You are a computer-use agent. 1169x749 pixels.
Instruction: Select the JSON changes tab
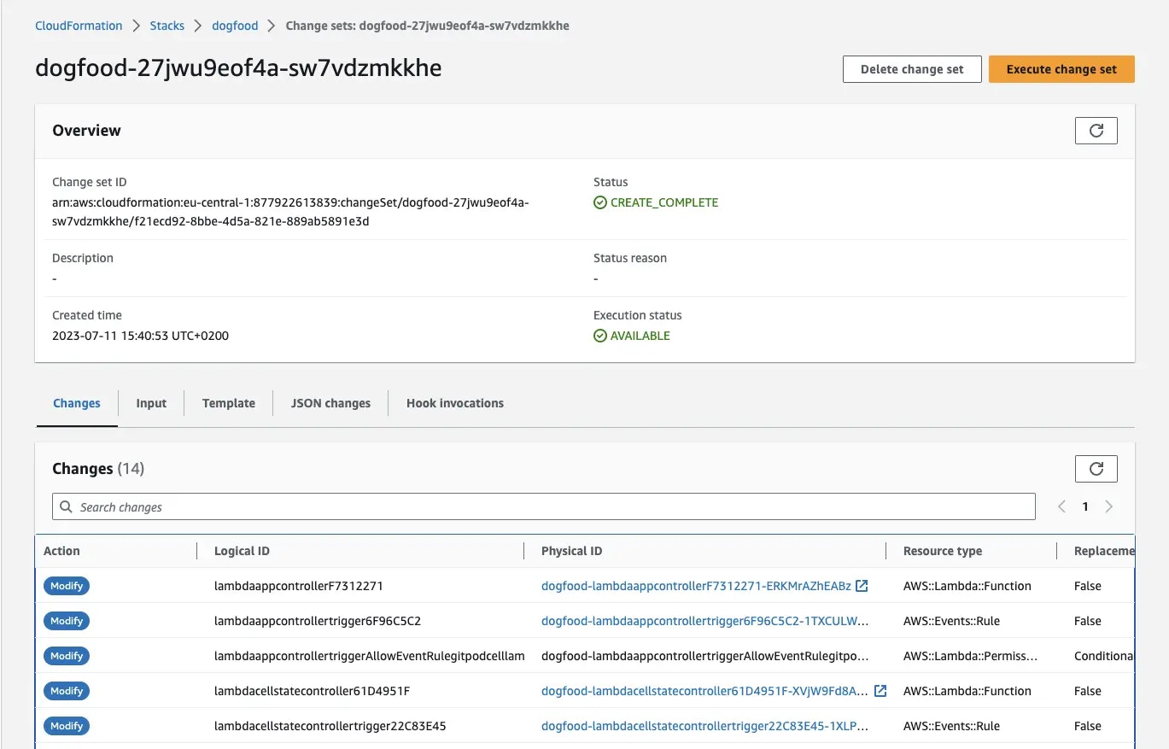[x=330, y=403]
